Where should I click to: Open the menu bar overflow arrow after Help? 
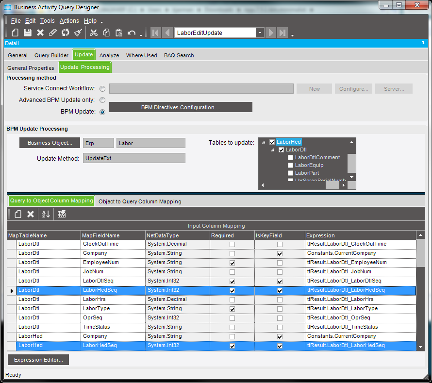(x=101, y=22)
